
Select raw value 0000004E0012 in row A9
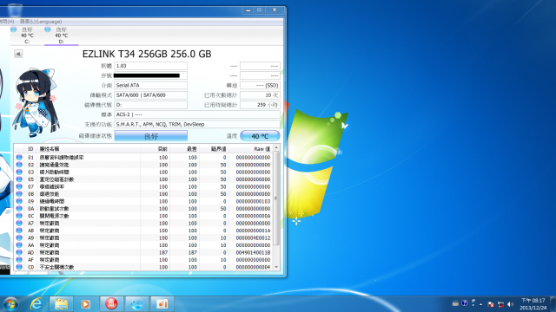(253, 237)
